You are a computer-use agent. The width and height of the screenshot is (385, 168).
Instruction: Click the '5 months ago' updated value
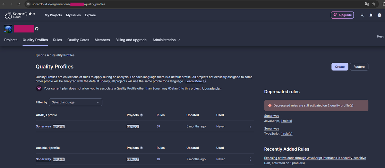[196, 126]
